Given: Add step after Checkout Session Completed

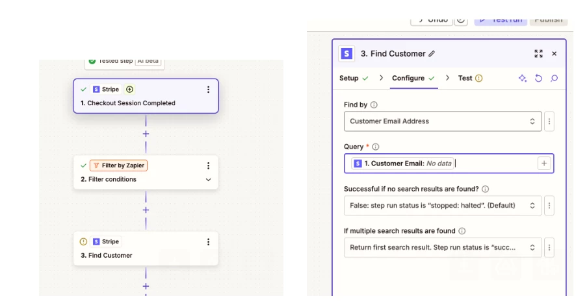Looking at the screenshot, I should click(146, 134).
